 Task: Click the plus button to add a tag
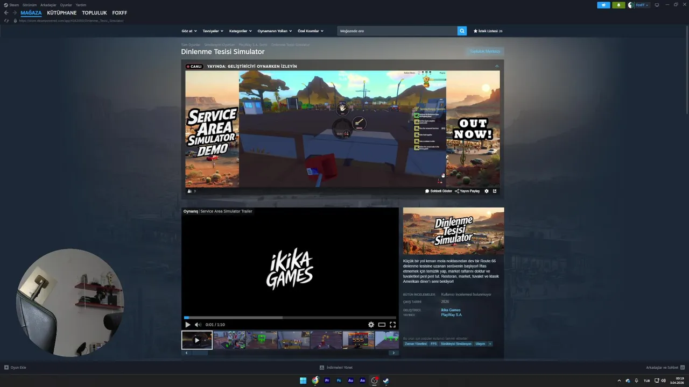490,343
